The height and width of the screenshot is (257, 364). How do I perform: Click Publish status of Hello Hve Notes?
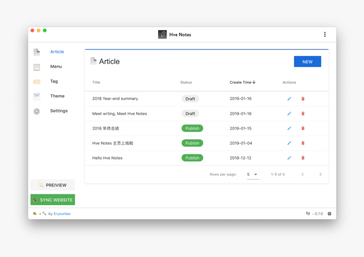point(192,158)
